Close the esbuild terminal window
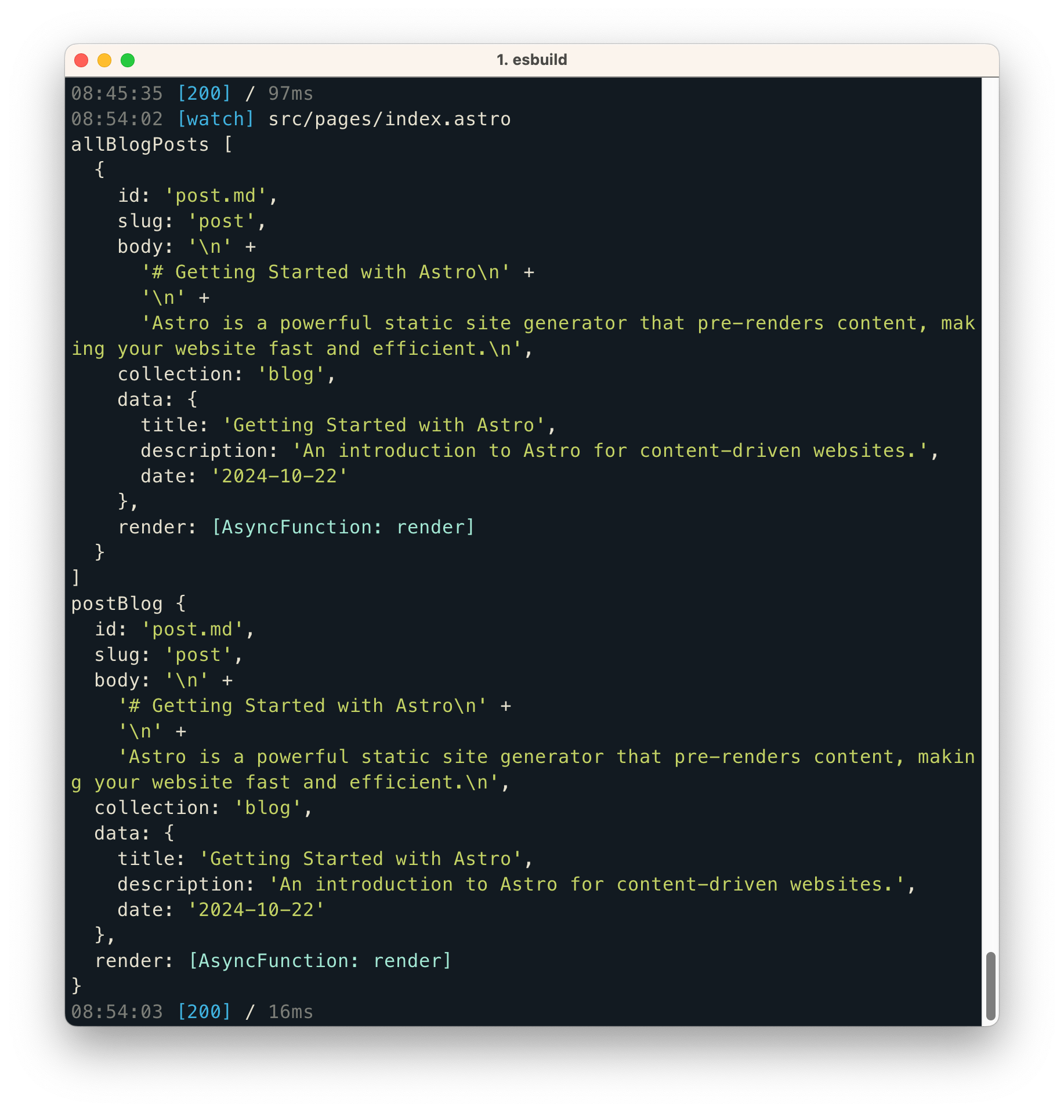Viewport: 1064px width, 1112px height. pos(81,60)
